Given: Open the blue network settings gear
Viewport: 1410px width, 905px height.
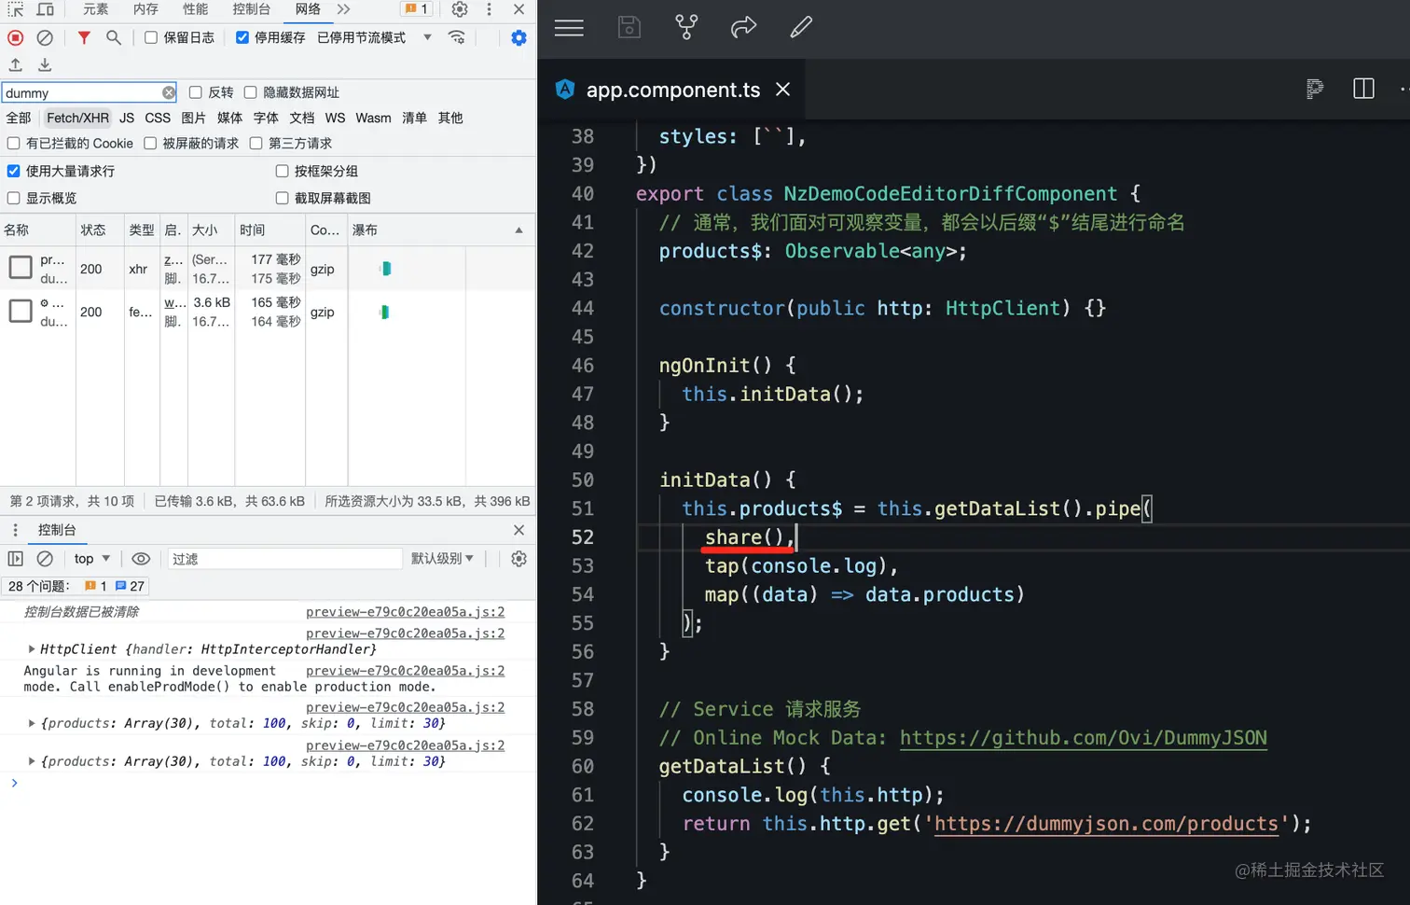Looking at the screenshot, I should coord(519,37).
